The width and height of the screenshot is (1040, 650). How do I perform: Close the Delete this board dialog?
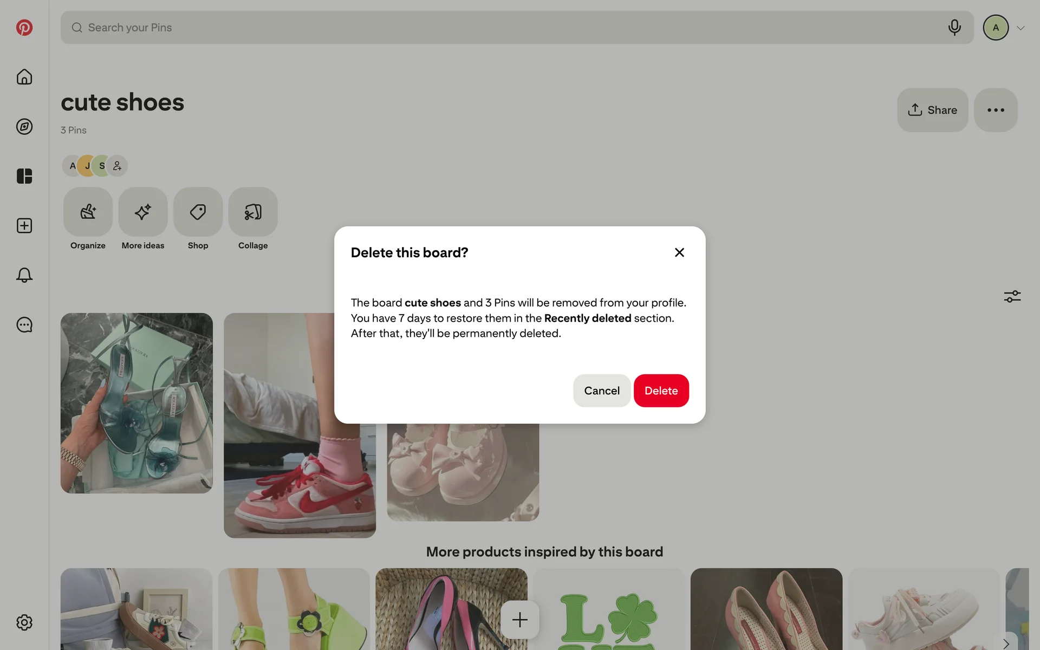tap(679, 252)
